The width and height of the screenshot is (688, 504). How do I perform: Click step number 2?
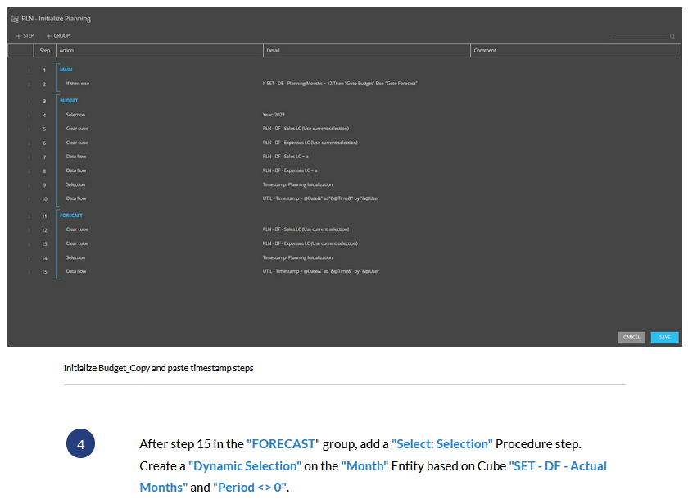click(x=44, y=84)
